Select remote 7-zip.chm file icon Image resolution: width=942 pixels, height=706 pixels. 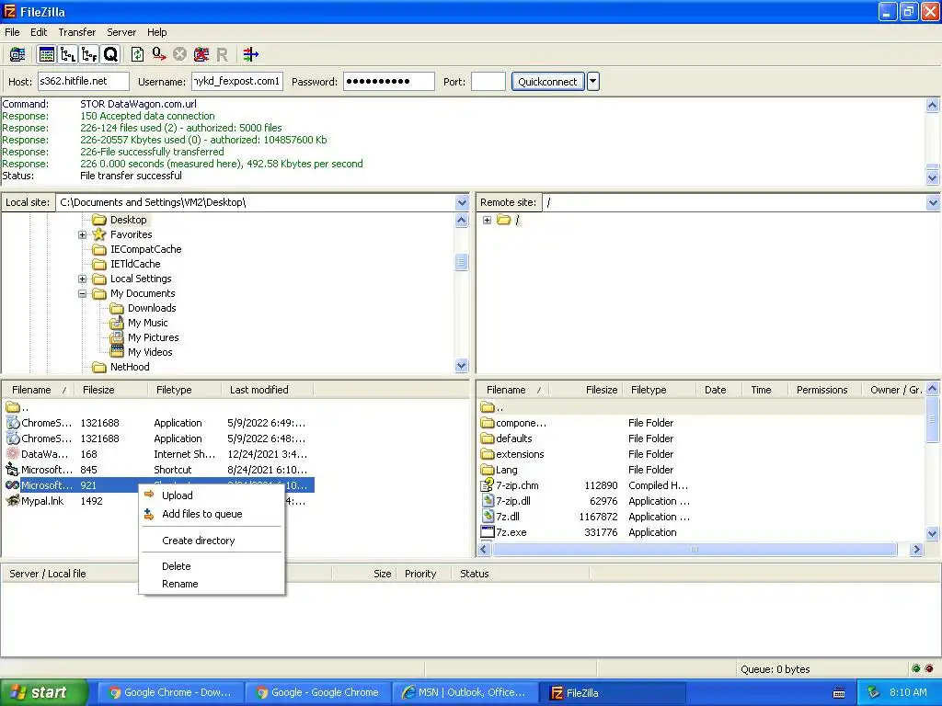click(x=488, y=485)
